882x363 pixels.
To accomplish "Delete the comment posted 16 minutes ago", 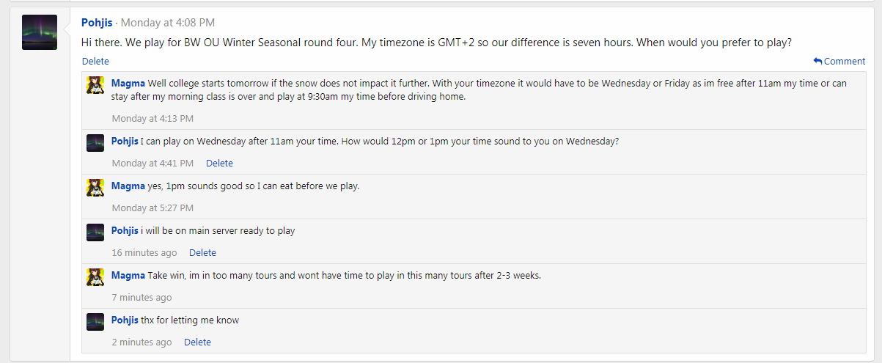I will click(202, 253).
